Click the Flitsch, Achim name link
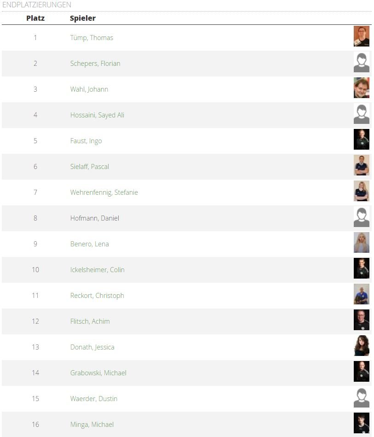The image size is (374, 437). [x=90, y=321]
